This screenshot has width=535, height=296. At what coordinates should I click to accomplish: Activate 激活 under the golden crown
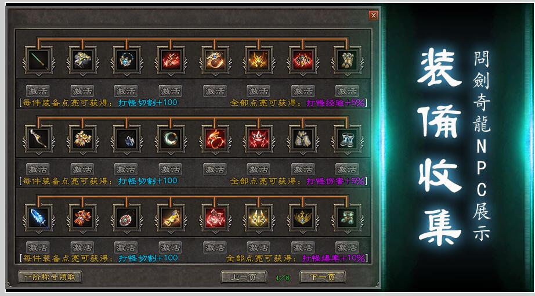pos(303,247)
